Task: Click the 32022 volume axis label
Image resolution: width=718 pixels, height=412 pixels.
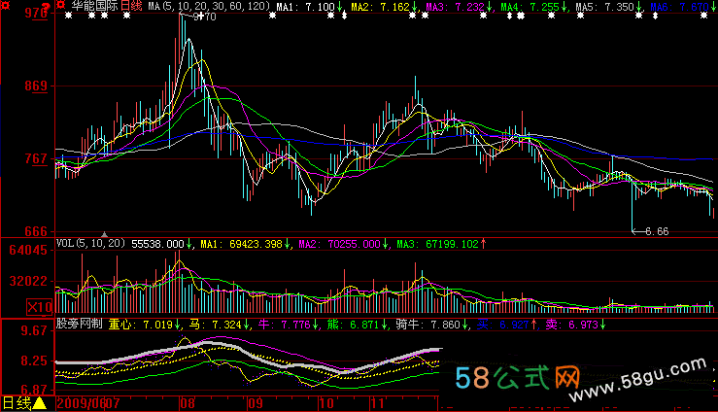Action: 28,281
